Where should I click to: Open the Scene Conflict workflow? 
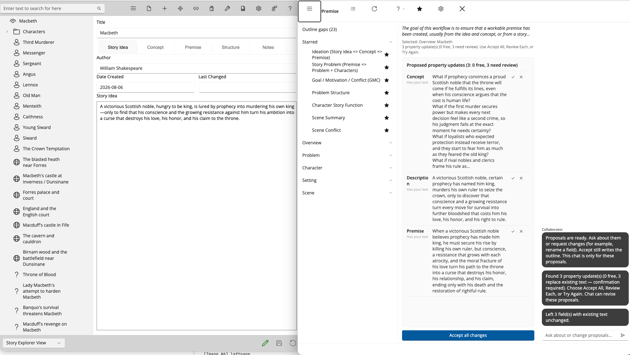pos(326,130)
